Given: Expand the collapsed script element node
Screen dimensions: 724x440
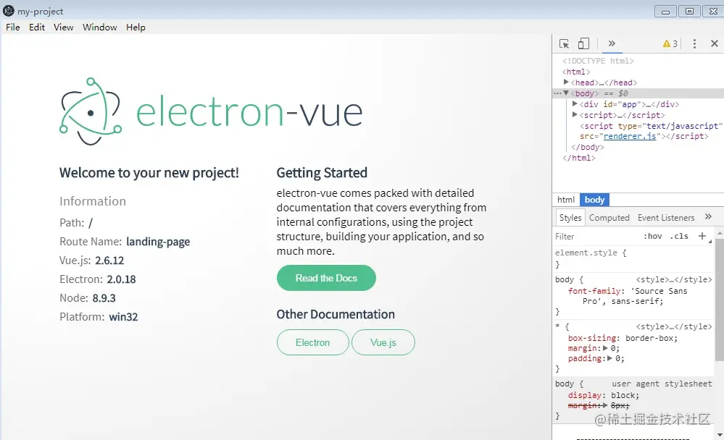Looking at the screenshot, I should (575, 114).
